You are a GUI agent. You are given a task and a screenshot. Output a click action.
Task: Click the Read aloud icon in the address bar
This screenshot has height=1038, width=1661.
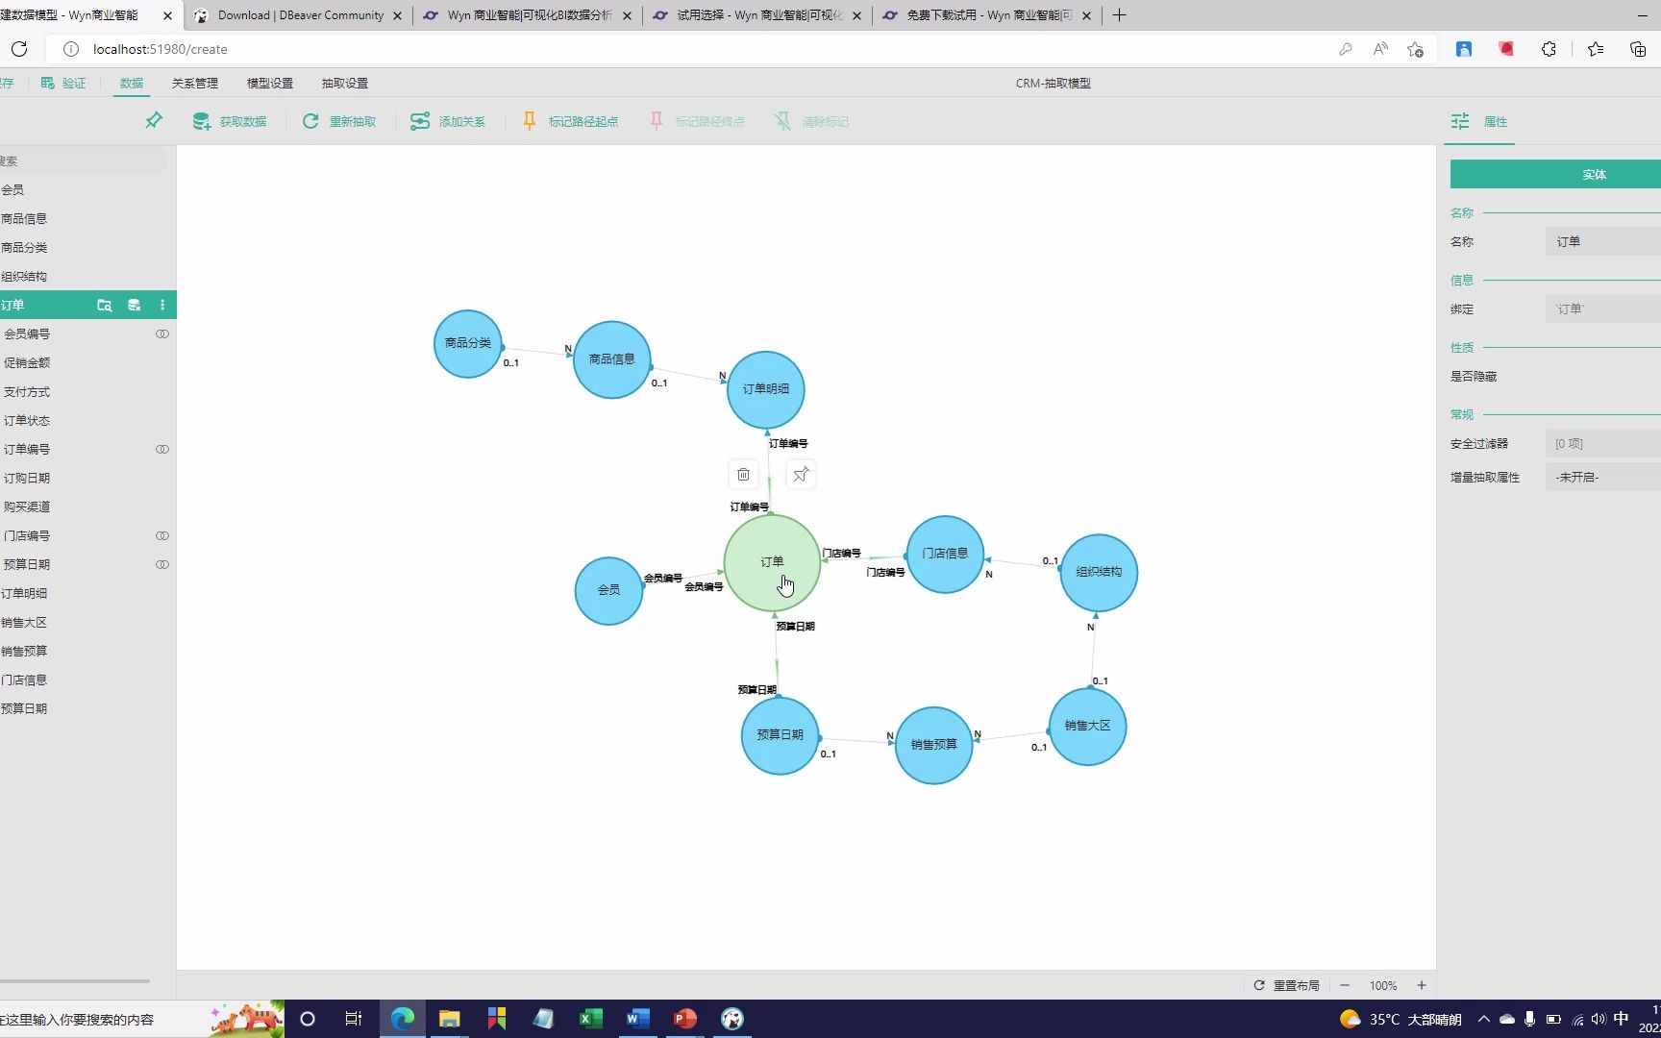coord(1380,49)
